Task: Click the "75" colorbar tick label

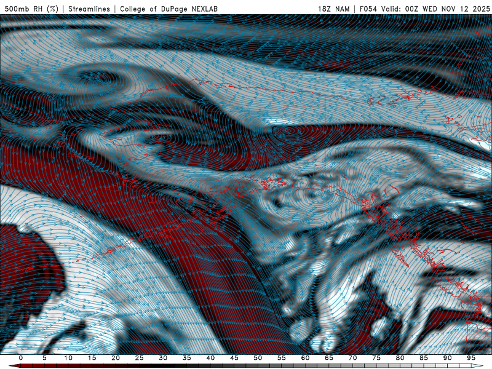Action: (x=376, y=358)
